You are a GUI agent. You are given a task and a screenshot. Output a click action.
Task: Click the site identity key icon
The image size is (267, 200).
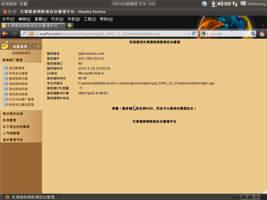coord(24,34)
